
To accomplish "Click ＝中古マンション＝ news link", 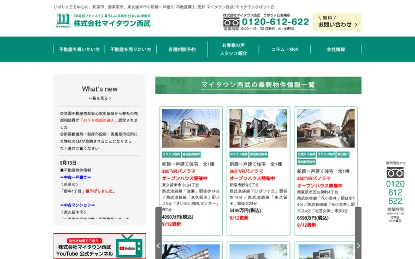I will pyautogui.click(x=78, y=205).
